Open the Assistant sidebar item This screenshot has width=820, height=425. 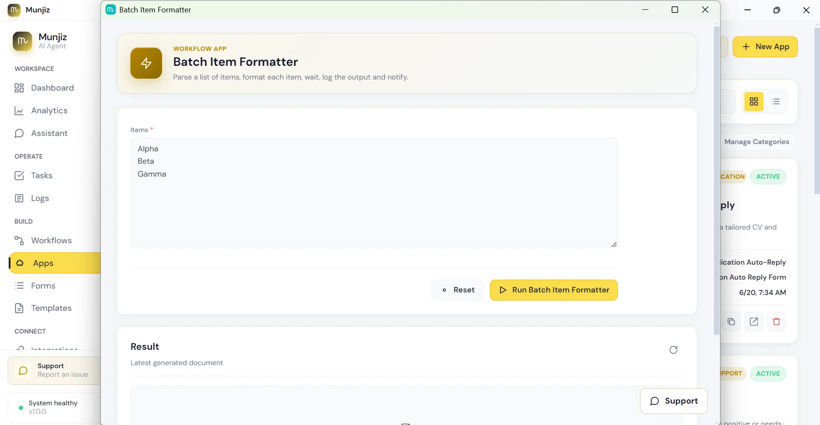(x=54, y=133)
